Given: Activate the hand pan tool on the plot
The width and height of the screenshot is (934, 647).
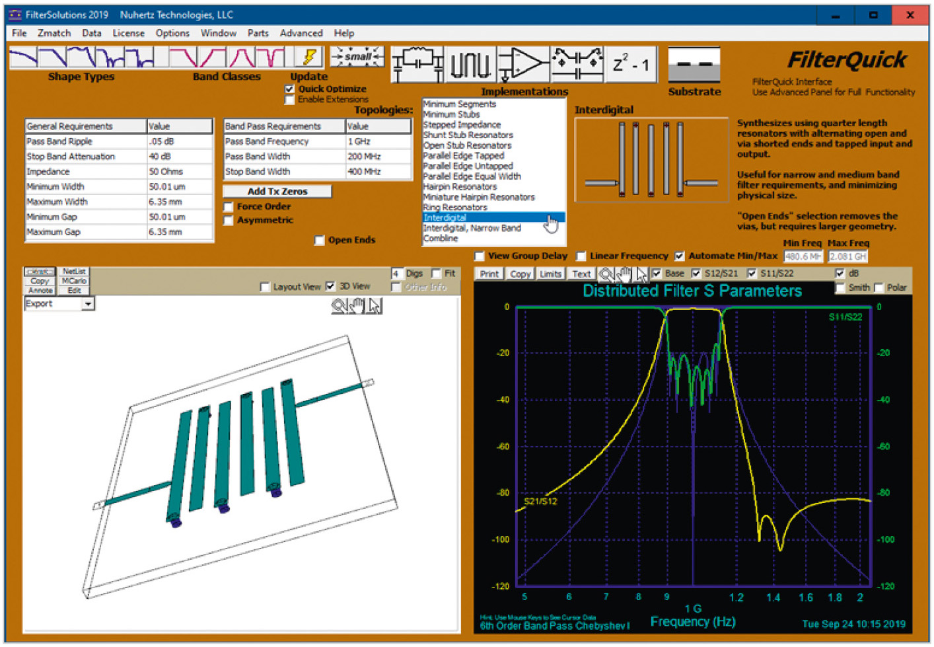Looking at the screenshot, I should (x=623, y=274).
